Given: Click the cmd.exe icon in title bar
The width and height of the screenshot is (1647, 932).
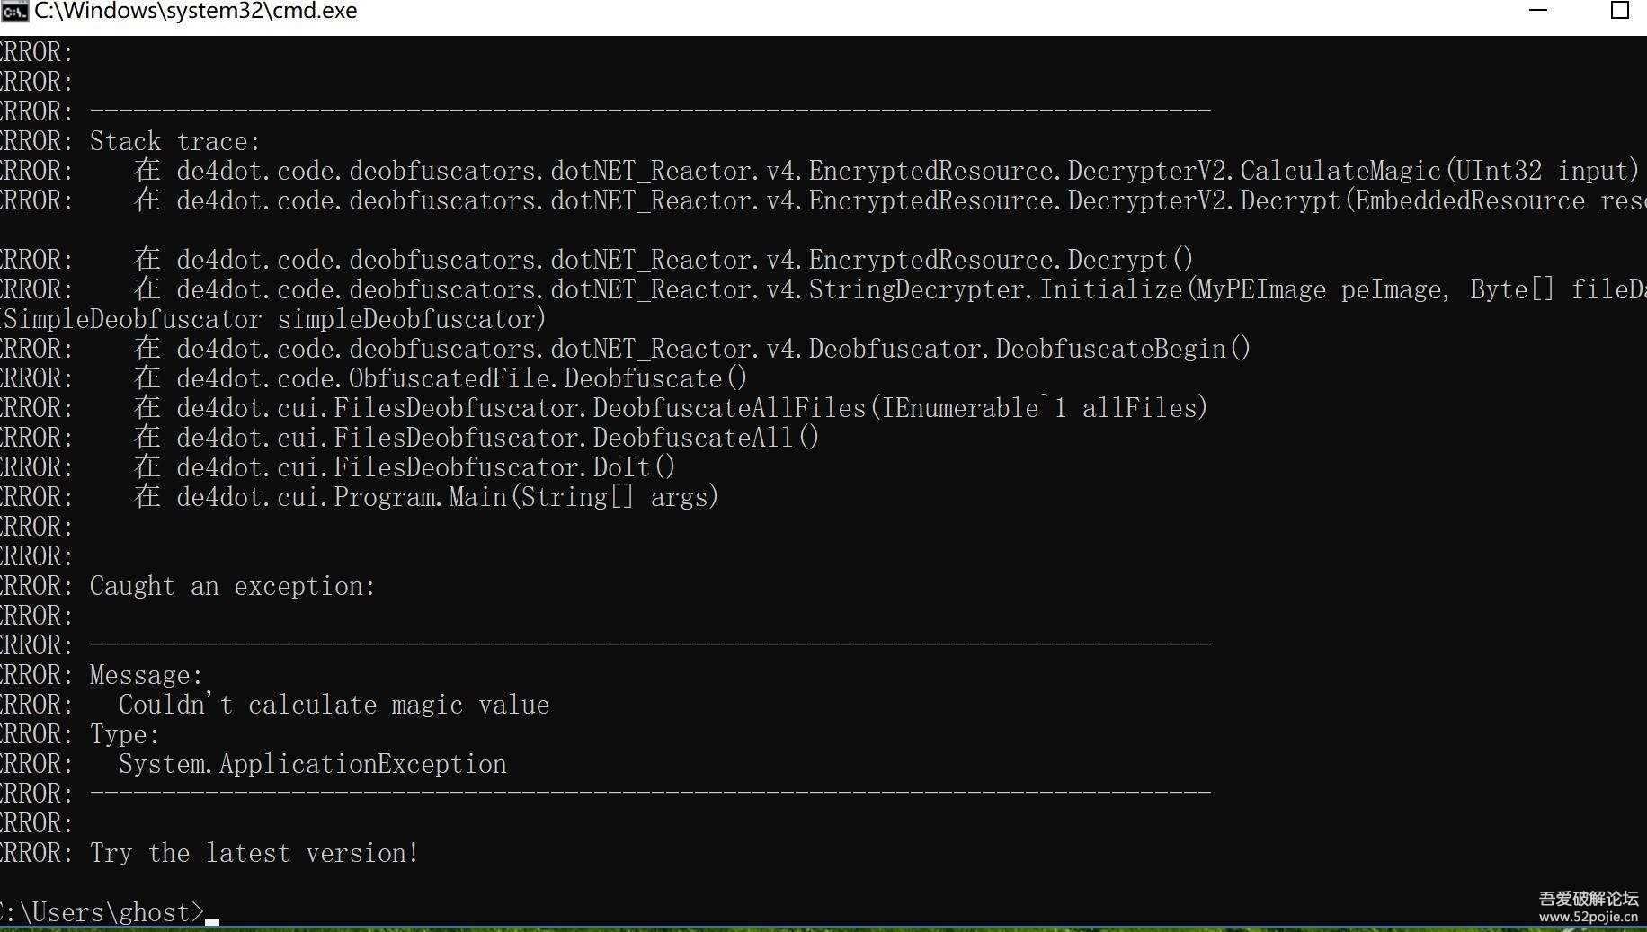Looking at the screenshot, I should click(x=14, y=12).
